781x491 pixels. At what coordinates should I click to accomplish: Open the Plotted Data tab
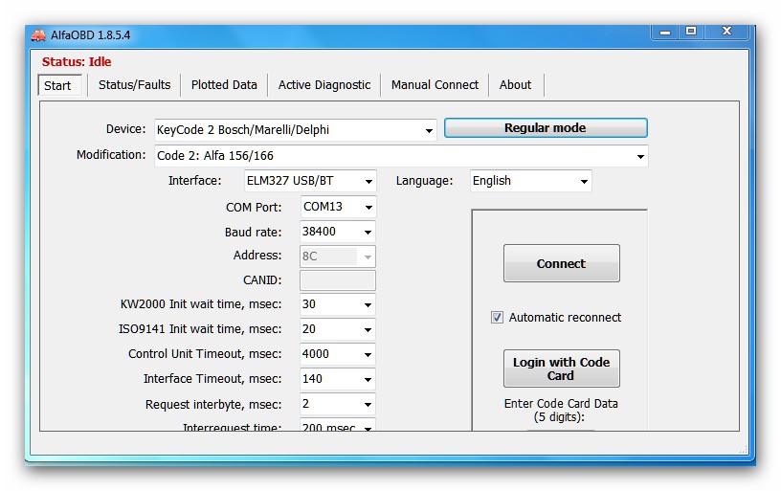pos(224,85)
